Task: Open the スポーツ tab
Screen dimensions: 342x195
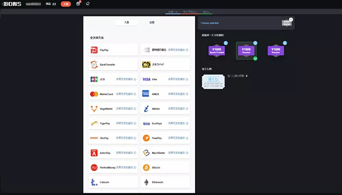Action: pos(173,12)
